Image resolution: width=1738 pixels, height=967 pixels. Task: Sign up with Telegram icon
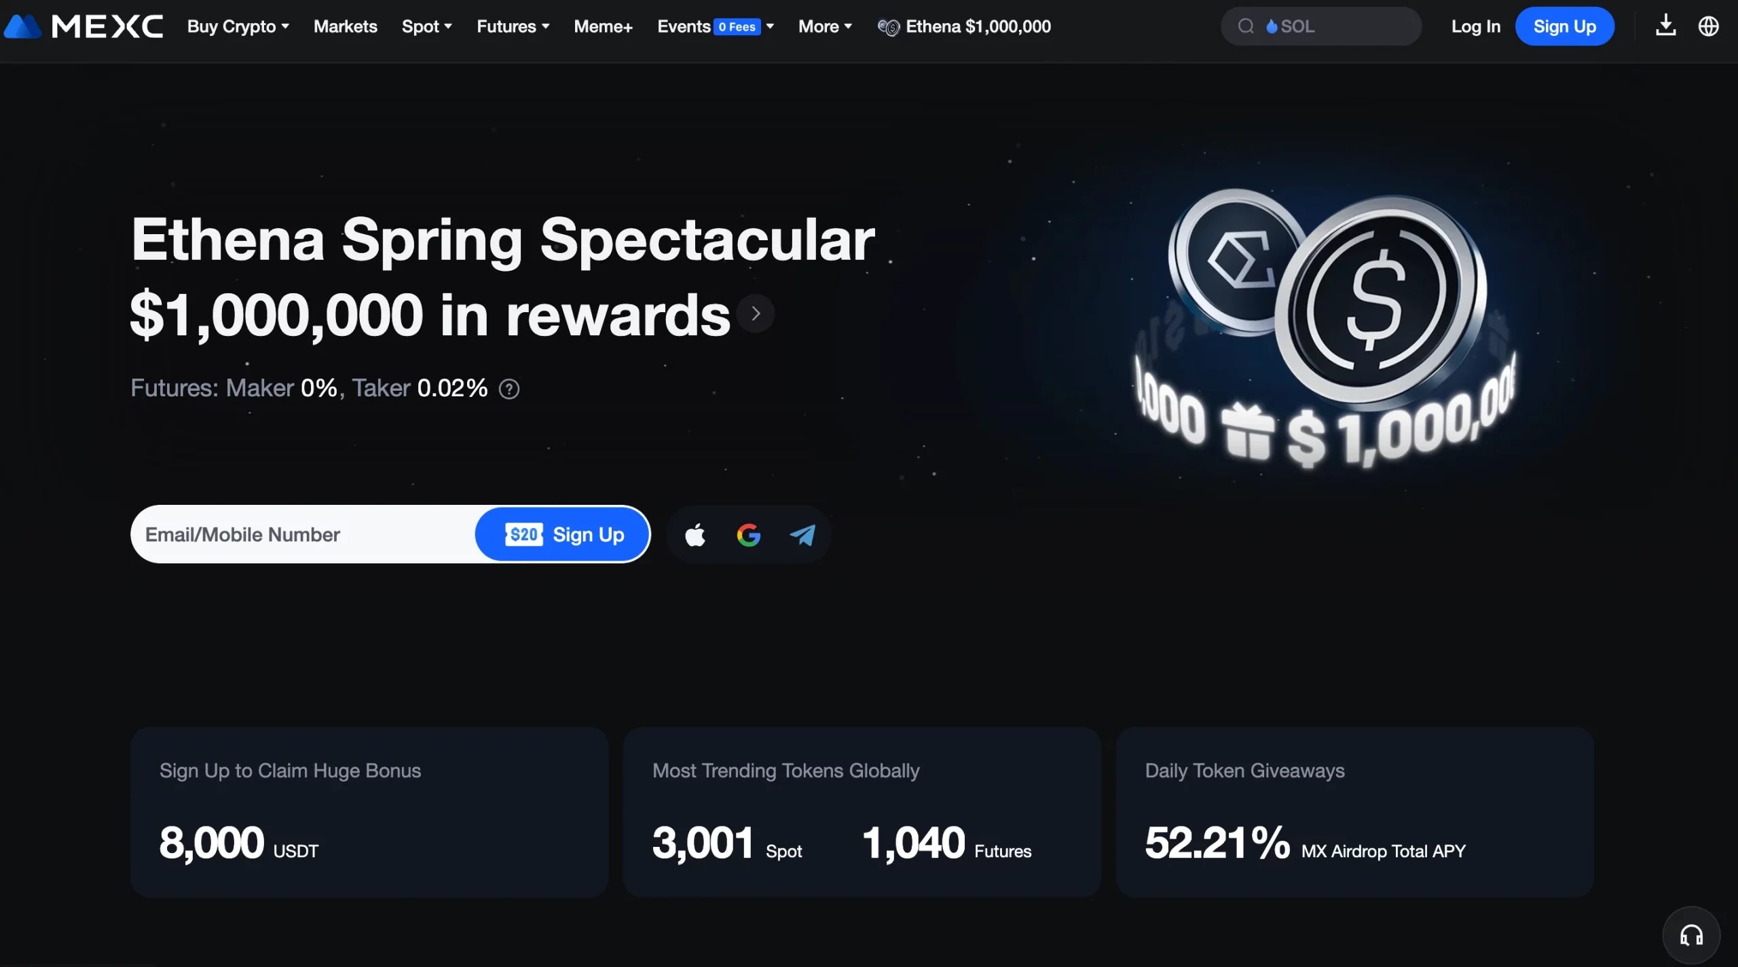point(802,535)
